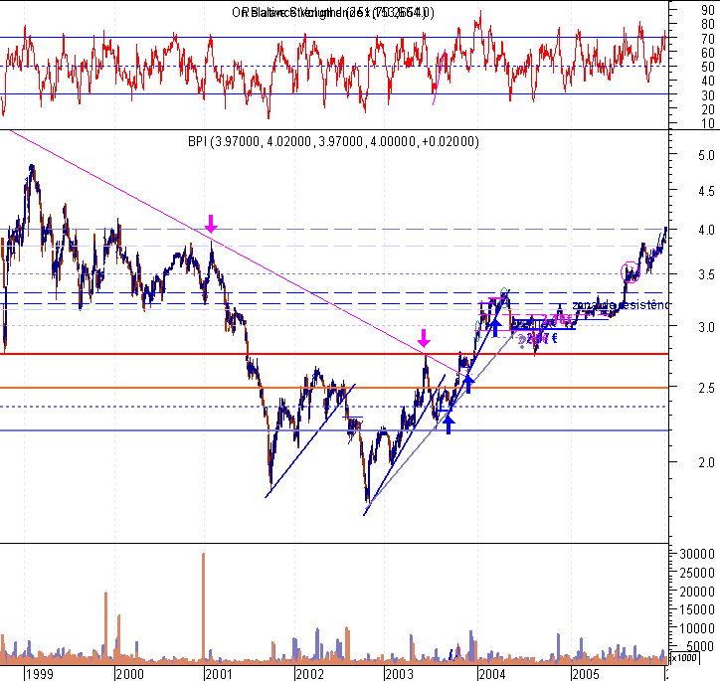This screenshot has width=720, height=681.
Task: Select the 10000 volume axis label
Action: (697, 628)
